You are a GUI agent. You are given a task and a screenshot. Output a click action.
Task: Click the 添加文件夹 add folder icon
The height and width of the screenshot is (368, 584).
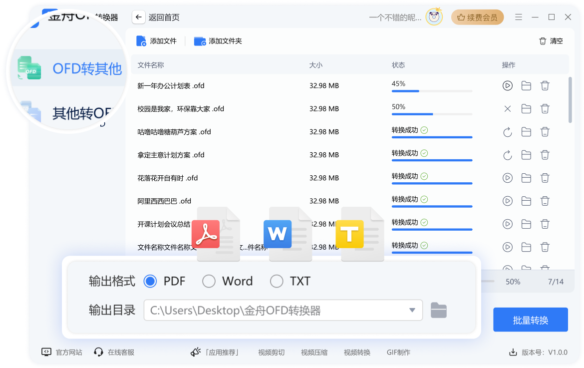200,41
